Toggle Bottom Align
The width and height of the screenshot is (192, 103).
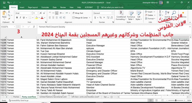click(57, 13)
